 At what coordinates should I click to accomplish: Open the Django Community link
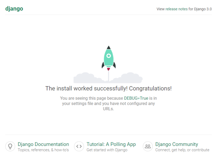177,144
